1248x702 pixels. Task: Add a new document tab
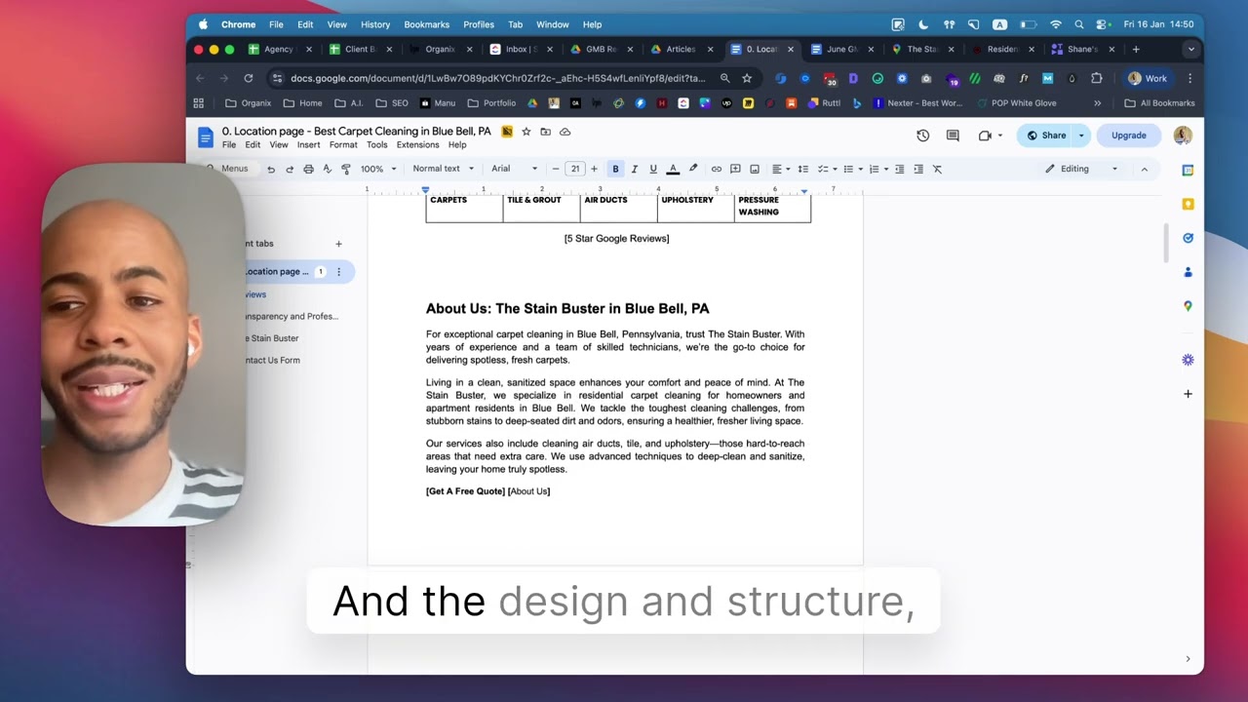click(338, 244)
